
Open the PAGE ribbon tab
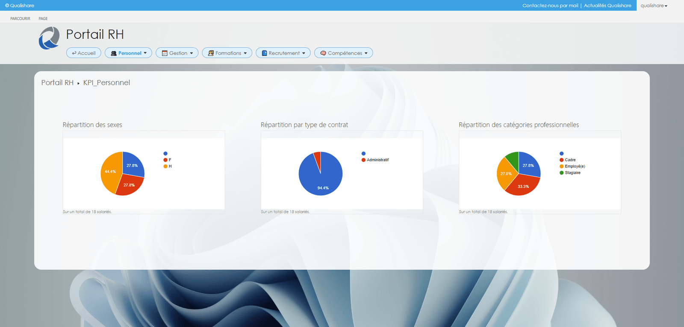[43, 19]
